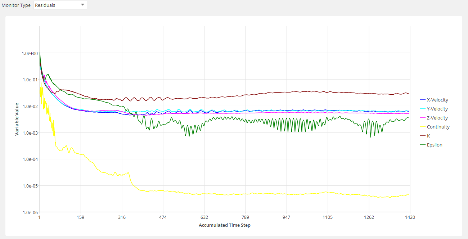468x239 pixels.
Task: Click the '1.0e-05' y-axis label
Action: (30, 186)
